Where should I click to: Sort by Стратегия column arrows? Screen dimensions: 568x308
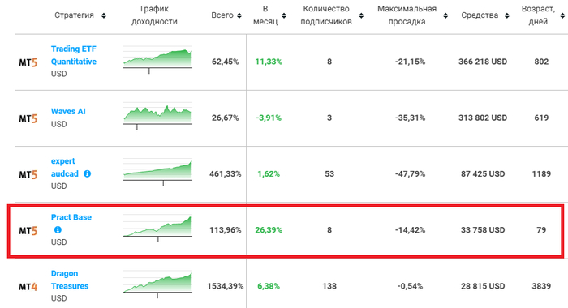click(104, 15)
